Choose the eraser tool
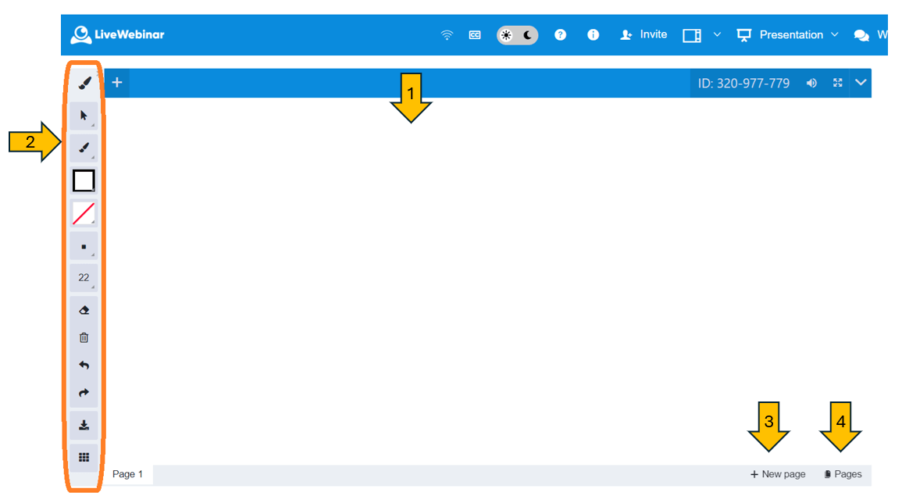 [84, 310]
